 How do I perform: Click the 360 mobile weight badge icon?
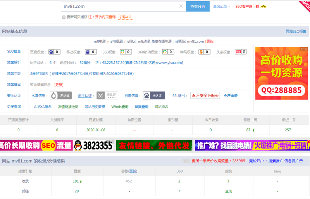click(x=168, y=52)
